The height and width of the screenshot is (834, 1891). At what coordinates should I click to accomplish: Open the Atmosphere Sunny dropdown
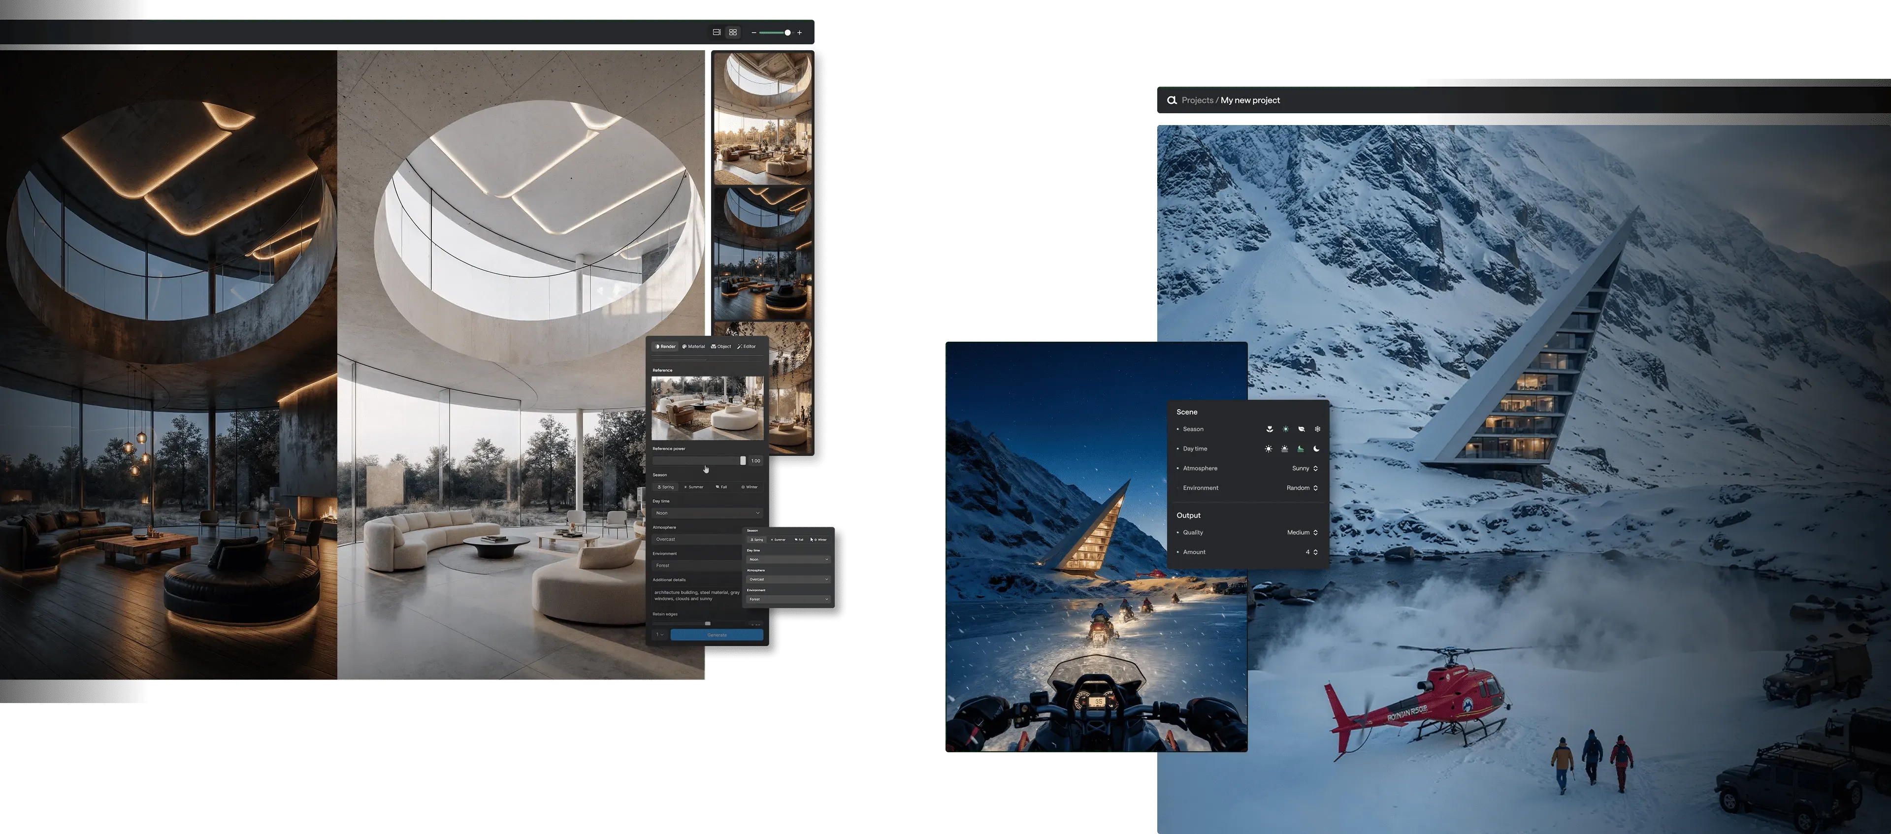point(1304,468)
